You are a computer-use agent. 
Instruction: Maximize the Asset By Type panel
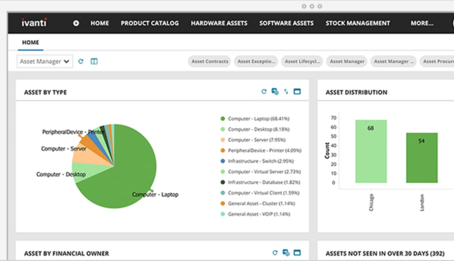(x=297, y=92)
